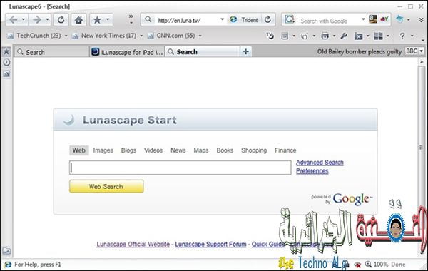The image size is (428, 271).
Task: Click the Web Search button
Action: pyautogui.click(x=106, y=186)
